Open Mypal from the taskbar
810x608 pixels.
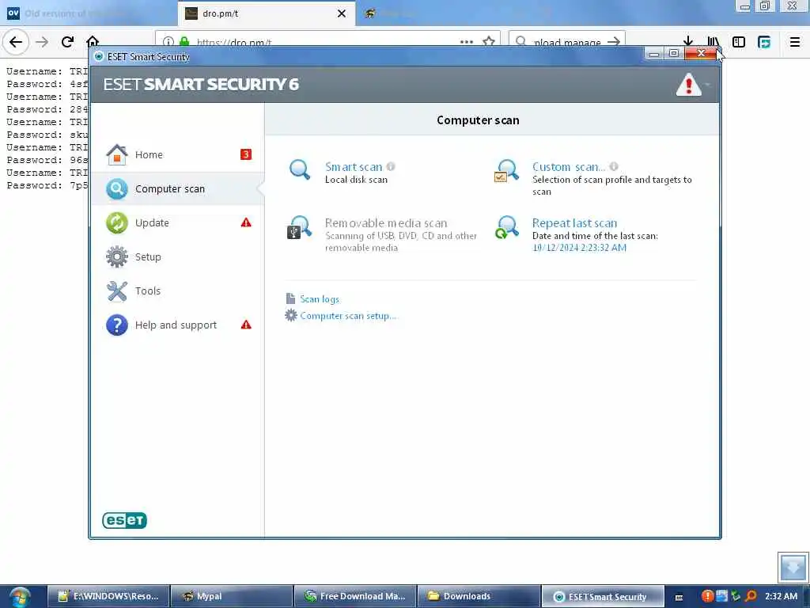pyautogui.click(x=232, y=596)
